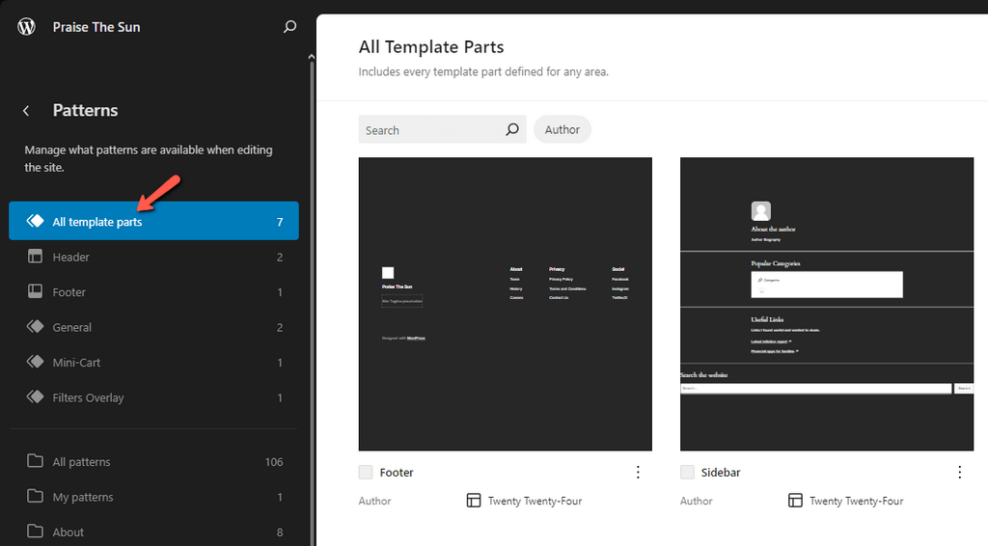Click Twenty Twenty-Four theme icon under Sidebar
This screenshot has height=546, width=988.
point(795,501)
